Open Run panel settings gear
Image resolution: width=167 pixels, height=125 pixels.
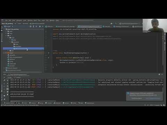coord(159,74)
